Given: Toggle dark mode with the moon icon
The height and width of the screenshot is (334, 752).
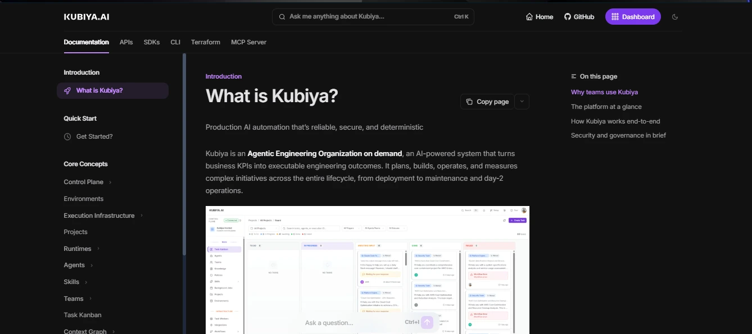Looking at the screenshot, I should pyautogui.click(x=675, y=16).
